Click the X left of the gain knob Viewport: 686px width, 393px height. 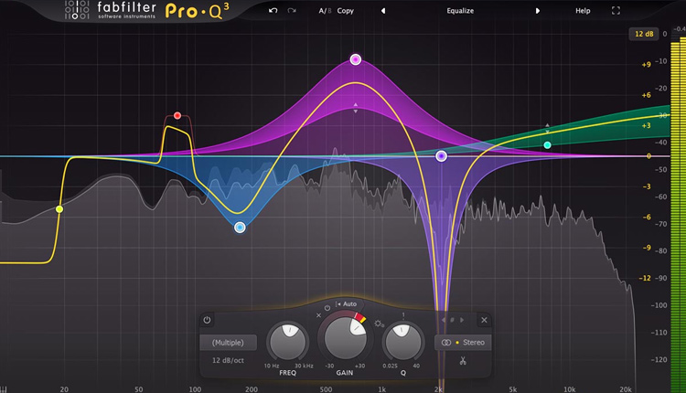[319, 315]
